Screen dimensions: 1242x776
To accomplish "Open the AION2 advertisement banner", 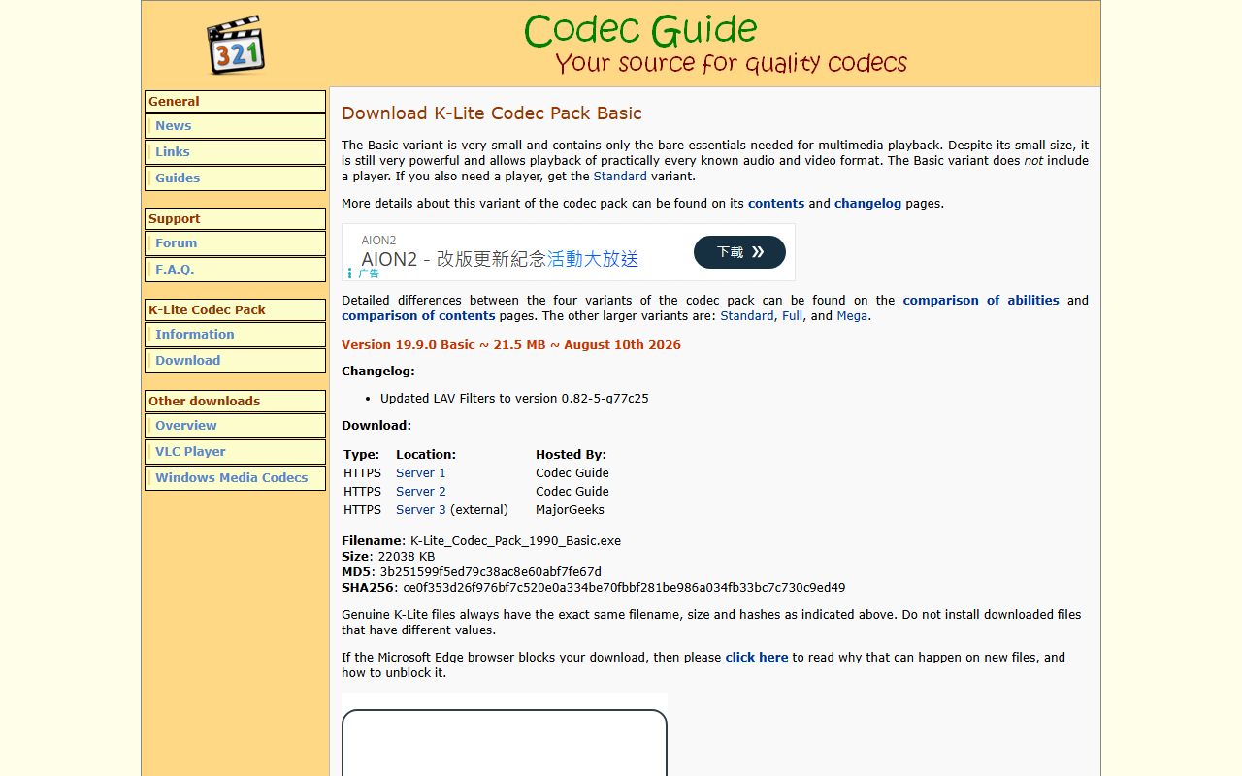I will point(568,252).
